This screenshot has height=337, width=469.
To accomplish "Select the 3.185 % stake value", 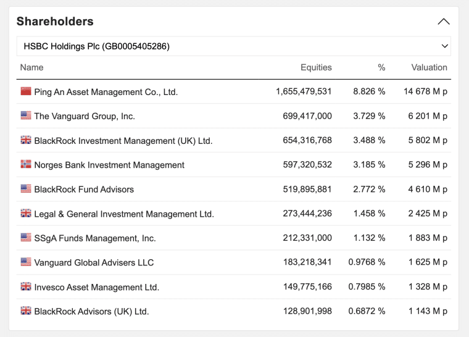I will [x=369, y=165].
